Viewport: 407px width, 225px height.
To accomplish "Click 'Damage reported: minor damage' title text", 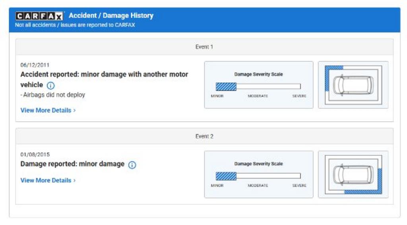I will 72,164.
